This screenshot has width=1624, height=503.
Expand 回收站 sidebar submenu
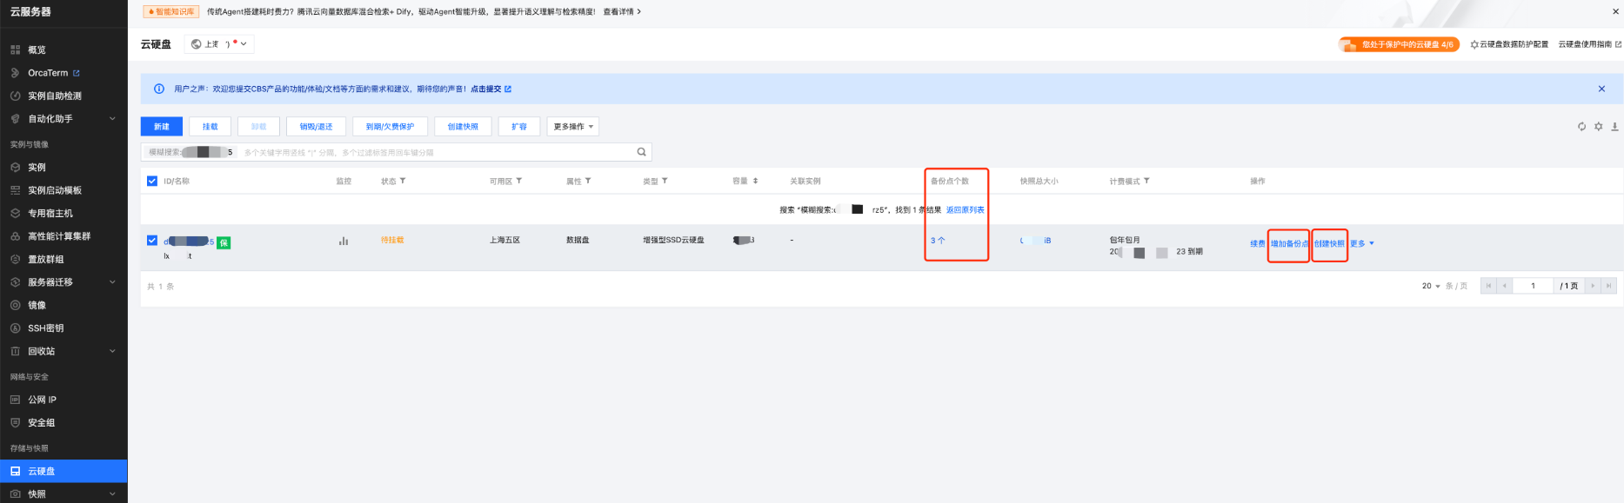point(112,351)
